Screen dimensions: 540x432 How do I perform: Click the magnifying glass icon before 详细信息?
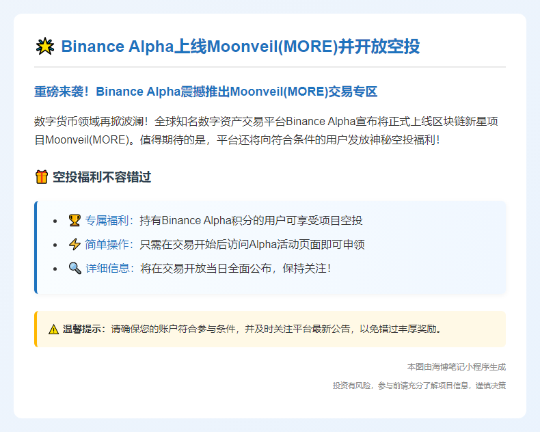[75, 268]
